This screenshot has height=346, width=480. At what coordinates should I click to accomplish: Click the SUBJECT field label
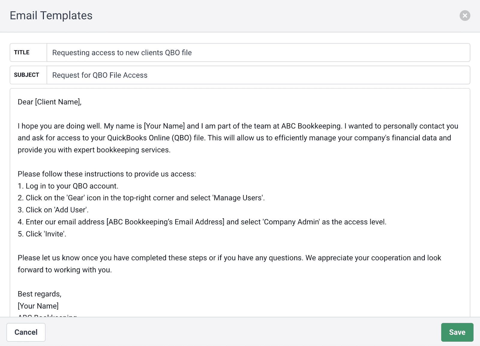pos(26,75)
